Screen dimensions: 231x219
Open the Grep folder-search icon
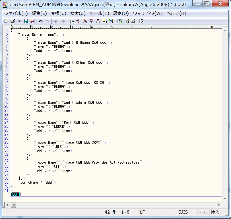[x=104, y=21]
